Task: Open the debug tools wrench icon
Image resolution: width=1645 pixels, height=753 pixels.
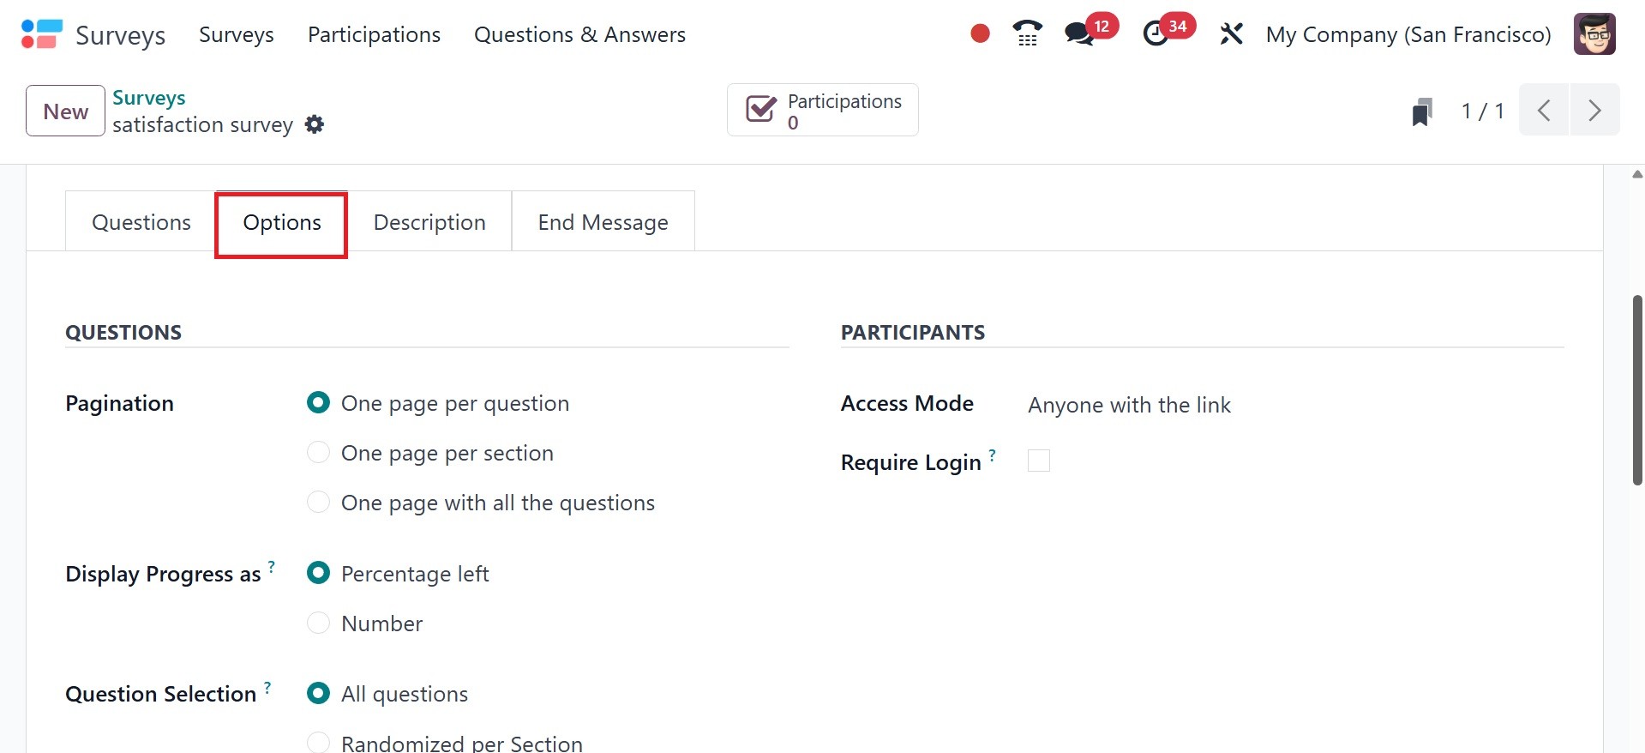Action: pos(1231,34)
